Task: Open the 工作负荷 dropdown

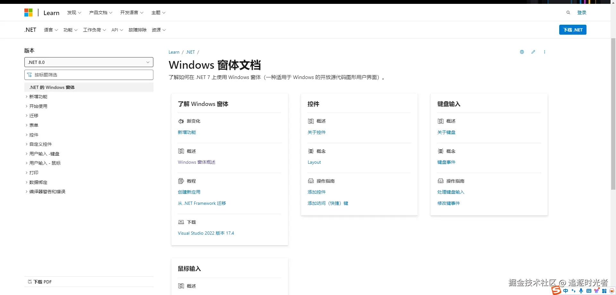Action: 95,30
